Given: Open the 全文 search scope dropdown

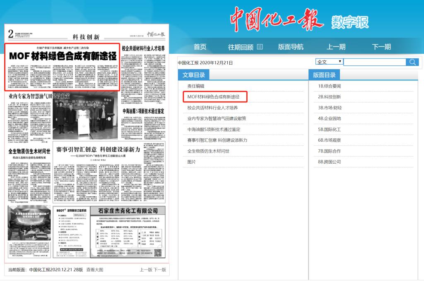Looking at the screenshot, I should coord(329,62).
